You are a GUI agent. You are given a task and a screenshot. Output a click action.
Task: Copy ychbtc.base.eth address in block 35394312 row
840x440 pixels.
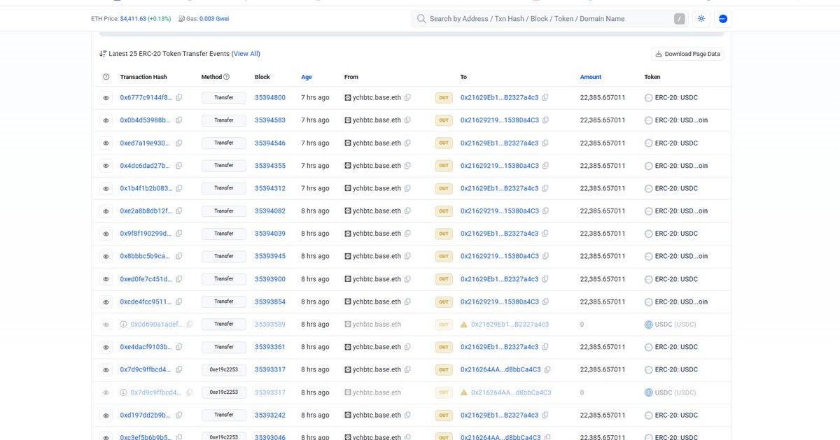[407, 188]
